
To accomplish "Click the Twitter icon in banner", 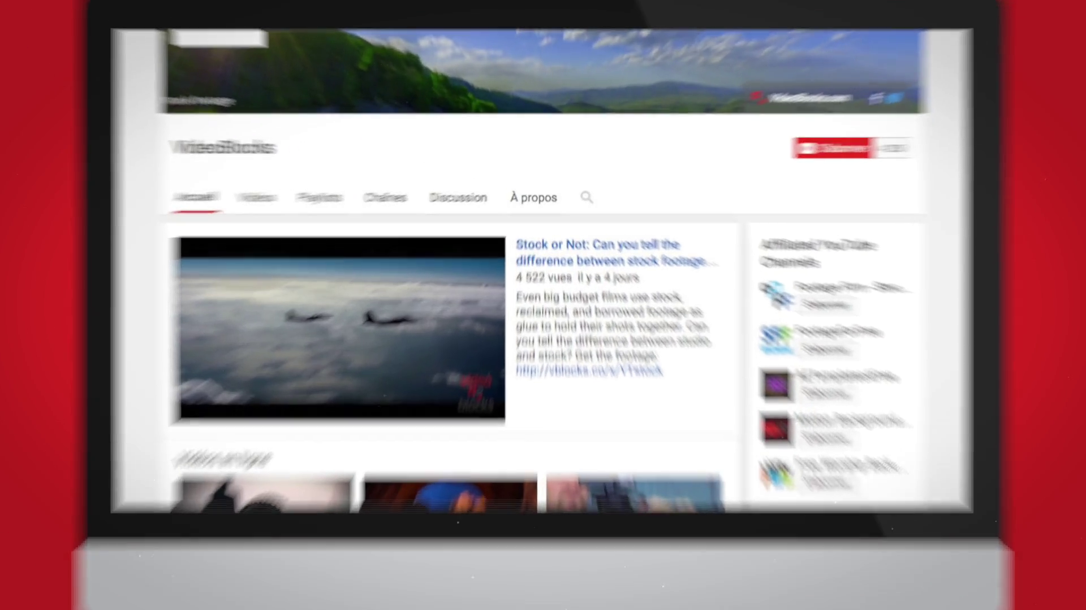I will (895, 98).
